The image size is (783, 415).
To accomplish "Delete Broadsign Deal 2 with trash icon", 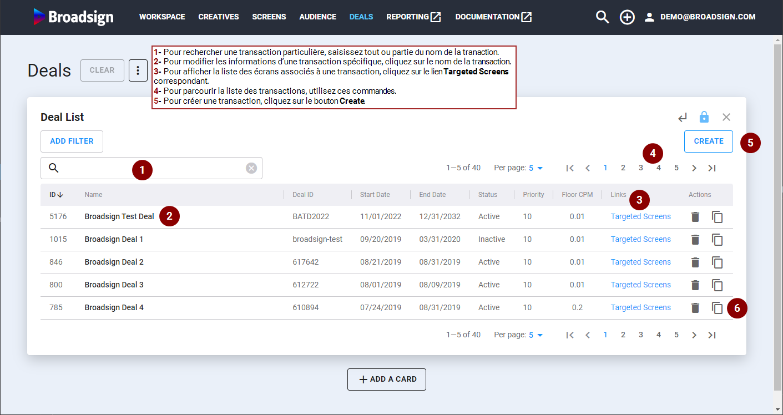I will tap(695, 262).
